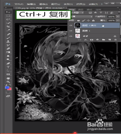
Task: Select the Zoom tool in toolbox
Action: point(8,82)
